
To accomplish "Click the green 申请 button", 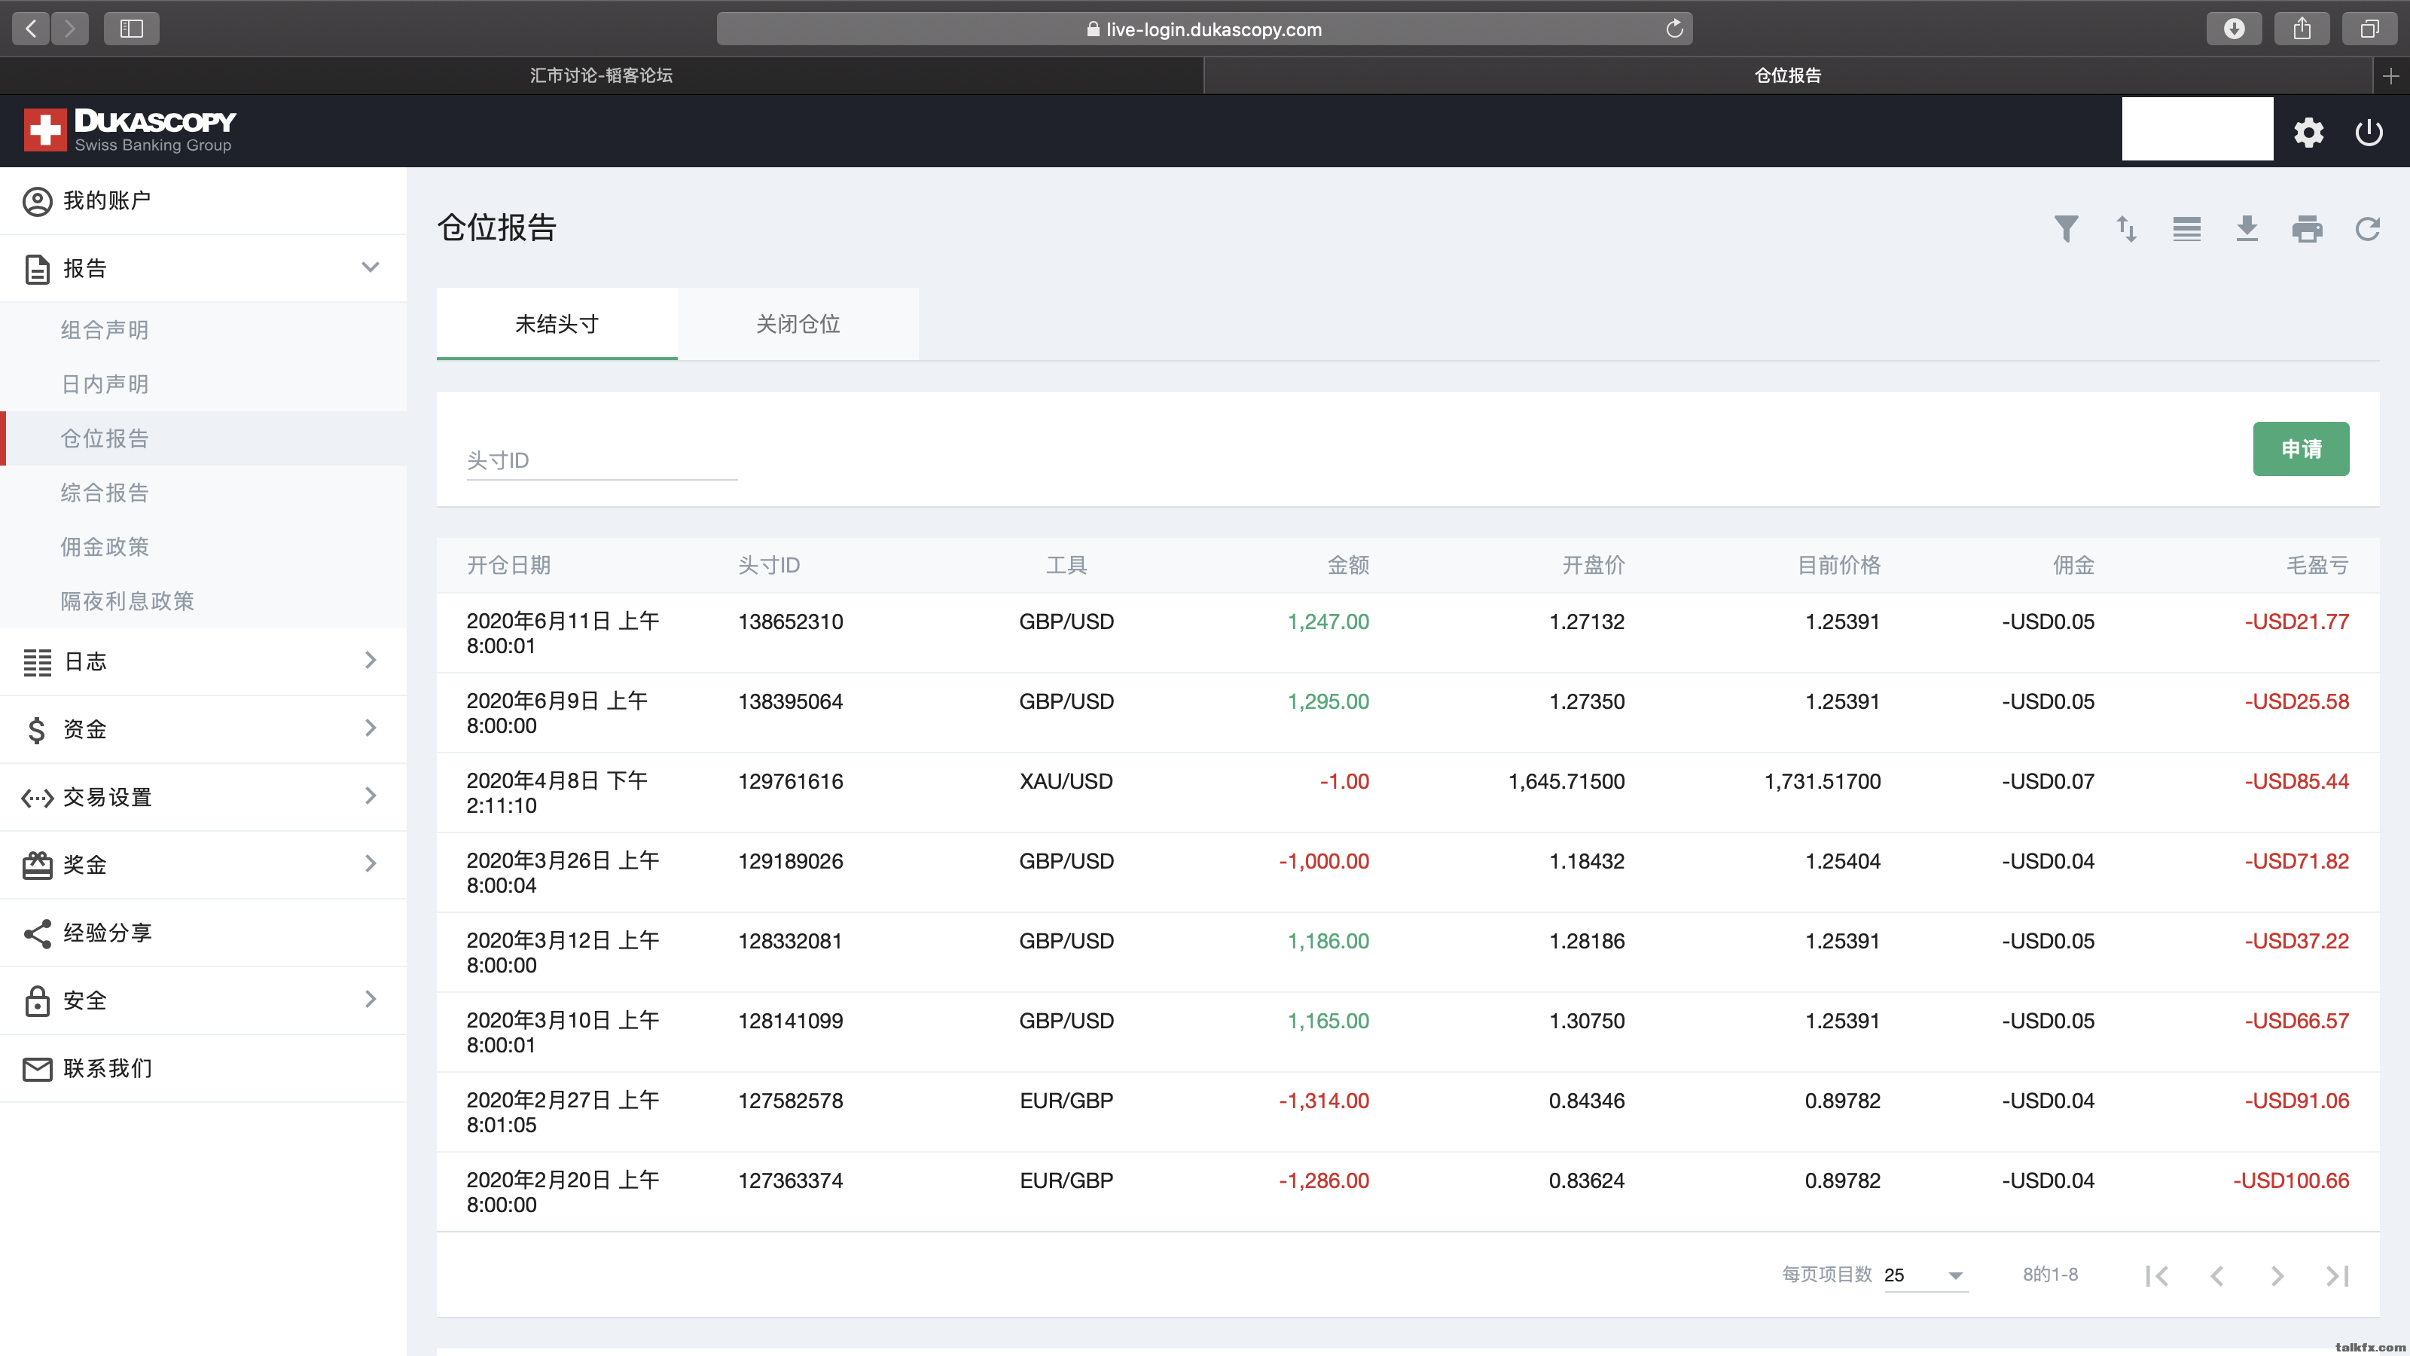I will 2301,449.
